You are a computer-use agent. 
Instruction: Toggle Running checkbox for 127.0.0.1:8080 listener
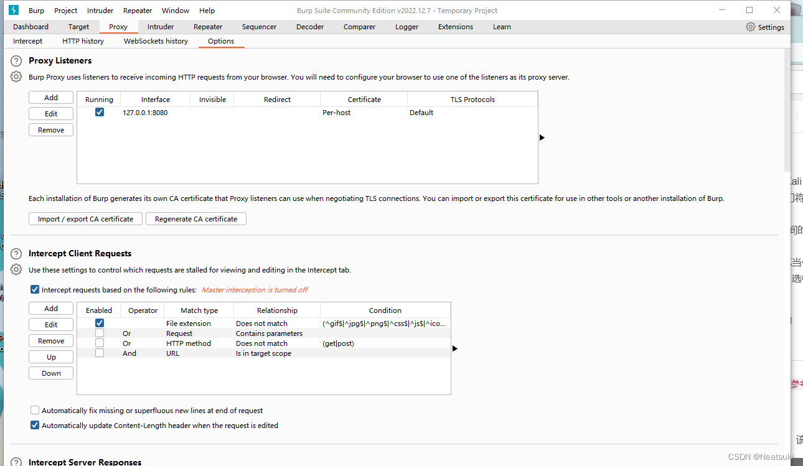click(100, 113)
